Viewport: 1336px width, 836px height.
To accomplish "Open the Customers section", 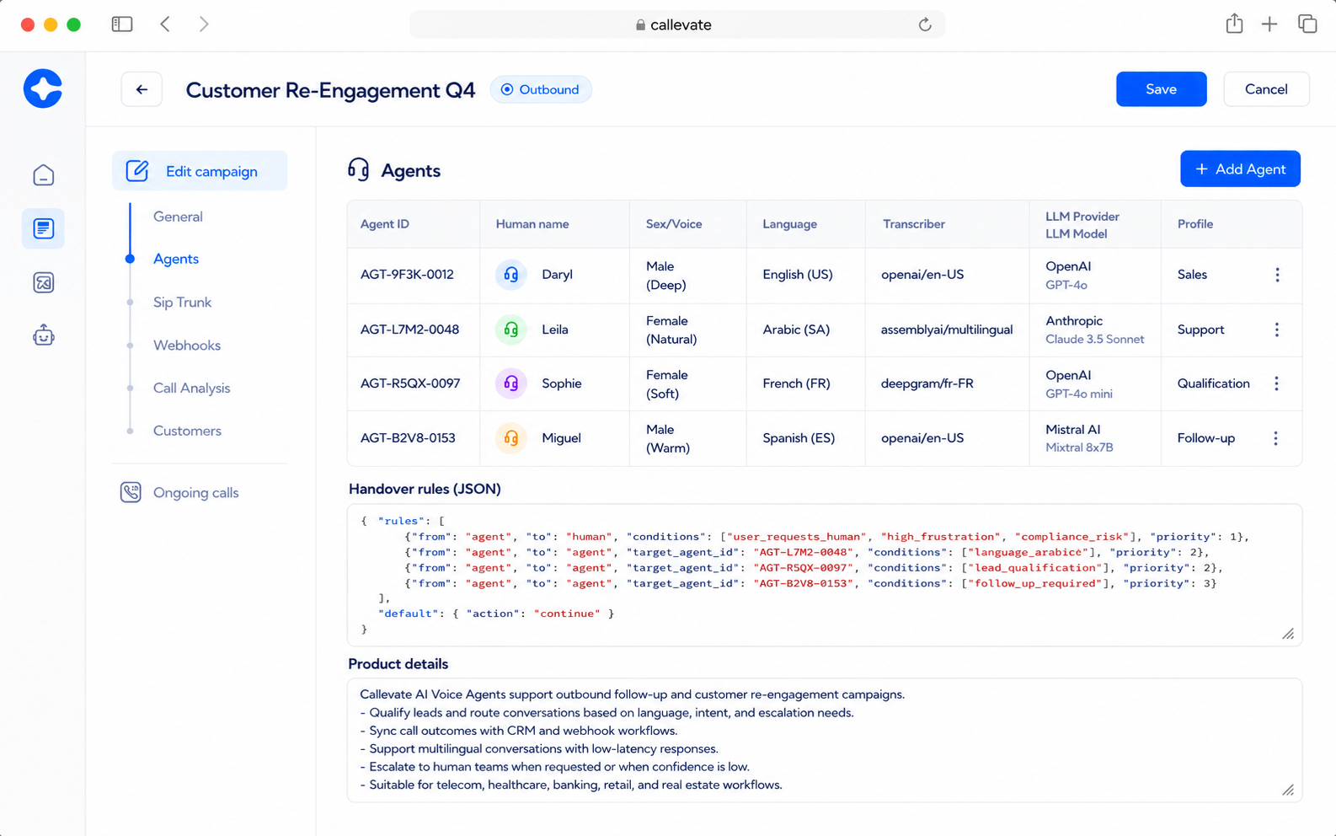I will pyautogui.click(x=187, y=431).
